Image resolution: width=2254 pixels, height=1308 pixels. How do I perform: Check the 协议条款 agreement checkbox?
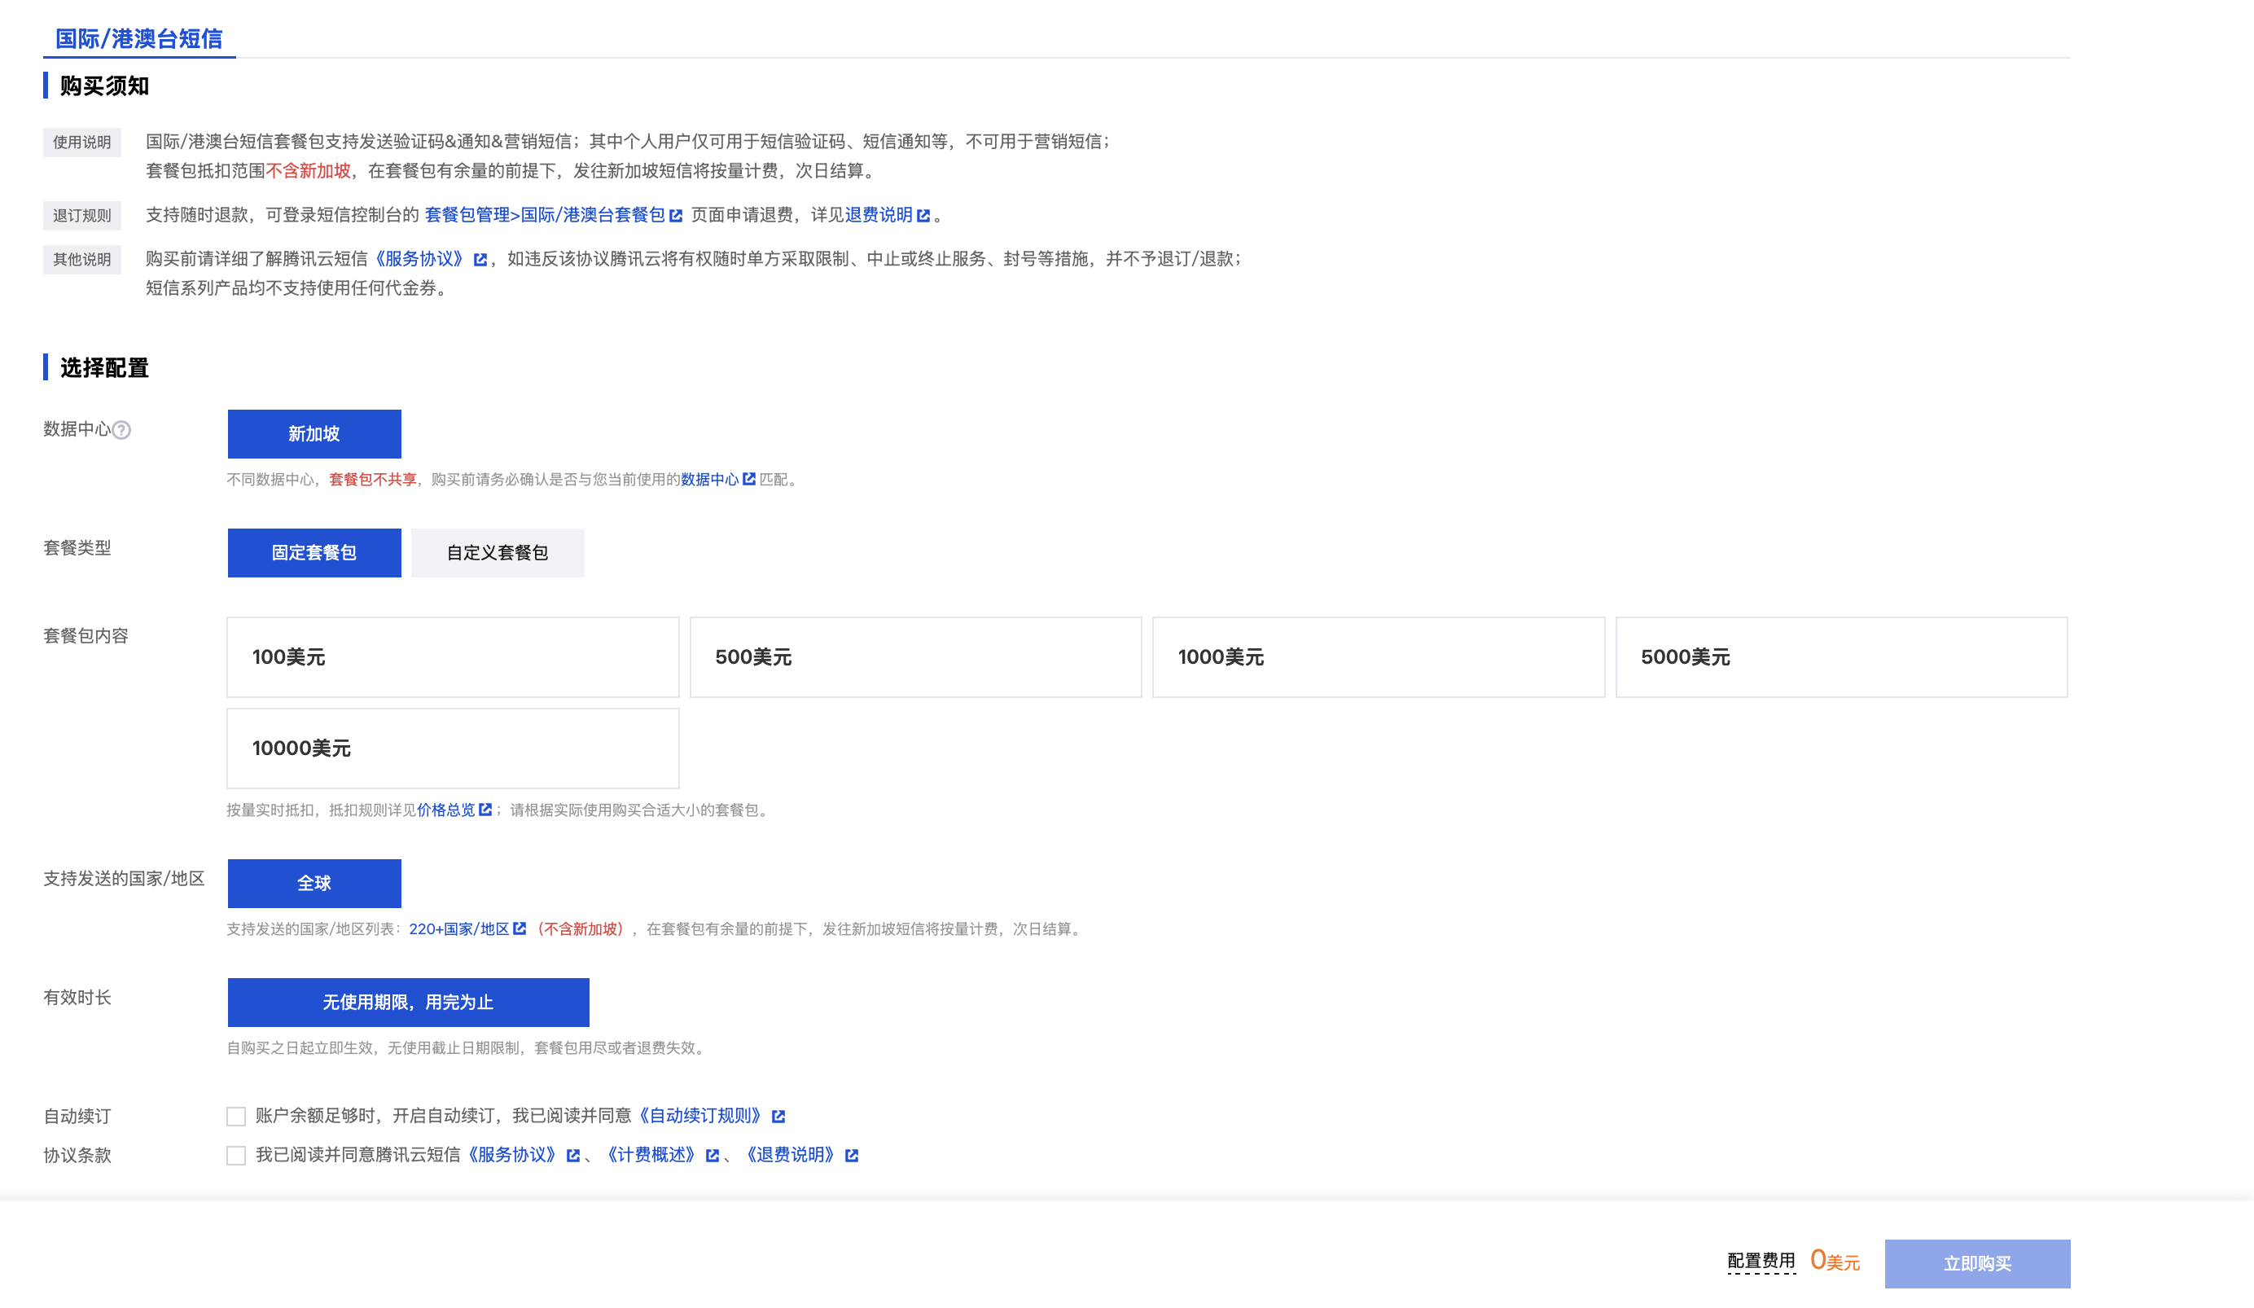click(236, 1154)
